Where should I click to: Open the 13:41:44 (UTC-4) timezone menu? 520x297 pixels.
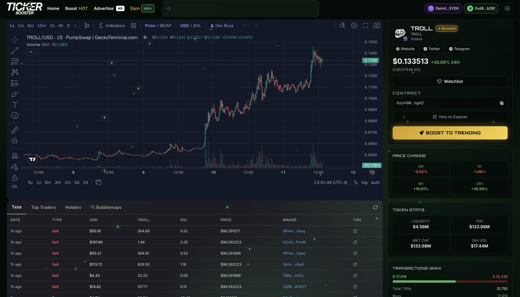point(331,182)
